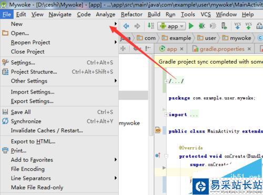The height and width of the screenshot is (195, 263).
Task: Click the Attach debugger to process icon
Action: click(213, 26)
